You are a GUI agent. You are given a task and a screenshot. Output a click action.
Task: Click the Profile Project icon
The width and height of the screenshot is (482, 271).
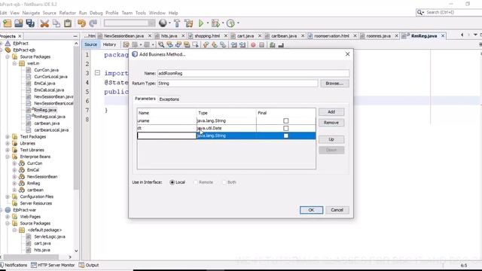click(230, 23)
